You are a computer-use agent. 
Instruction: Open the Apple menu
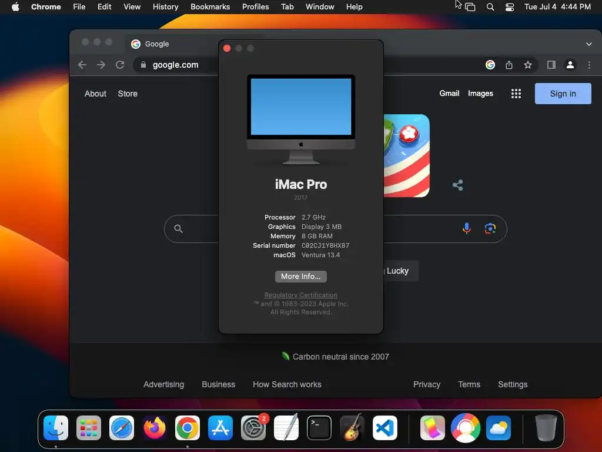pos(15,6)
